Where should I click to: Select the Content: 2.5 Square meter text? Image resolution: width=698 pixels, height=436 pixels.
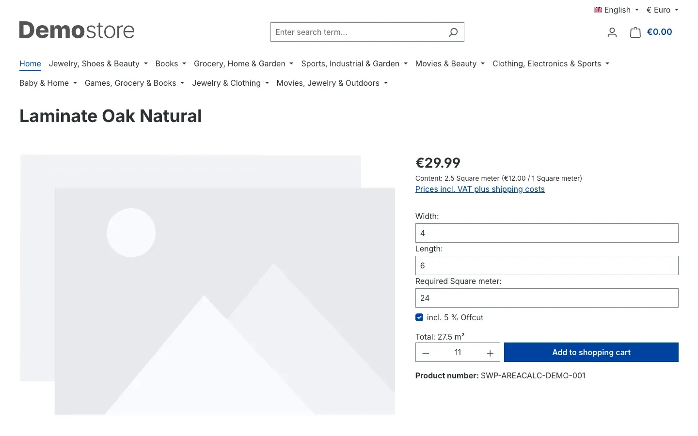pos(457,178)
